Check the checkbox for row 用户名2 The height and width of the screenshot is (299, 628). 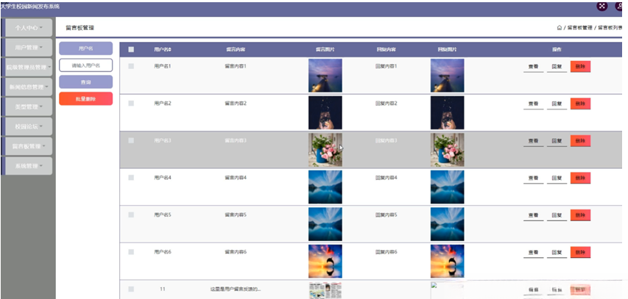[131, 104]
